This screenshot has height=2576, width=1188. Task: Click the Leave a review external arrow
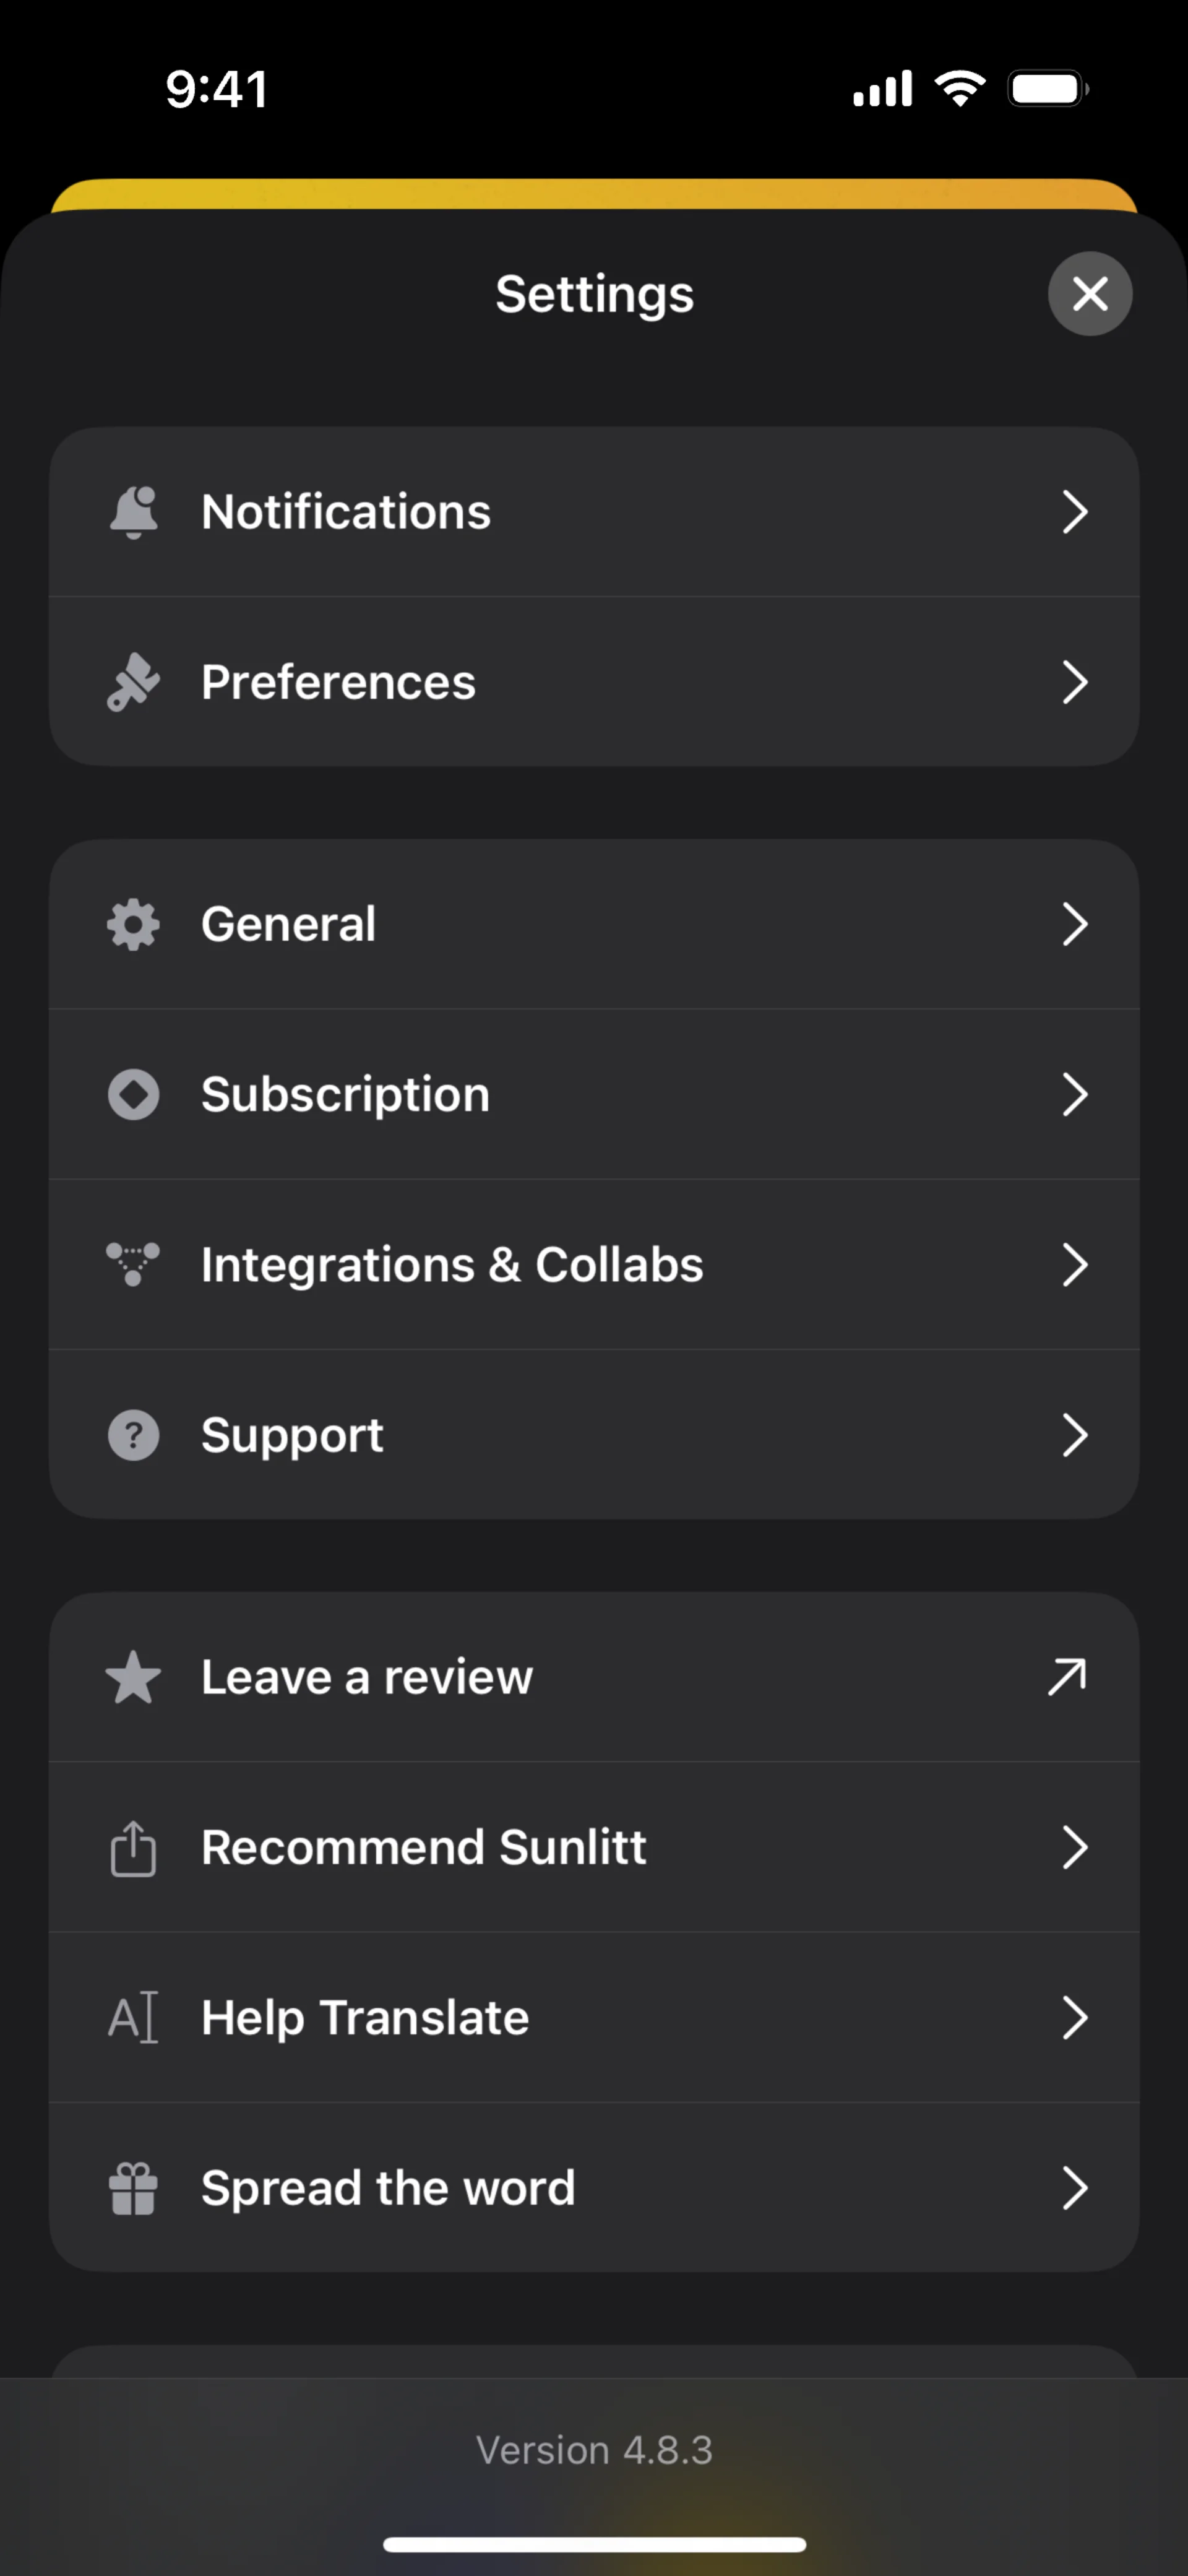point(1067,1677)
